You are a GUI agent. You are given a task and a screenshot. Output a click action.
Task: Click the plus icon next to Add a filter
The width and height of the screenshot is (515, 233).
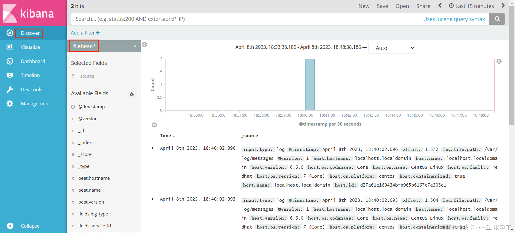pos(98,33)
